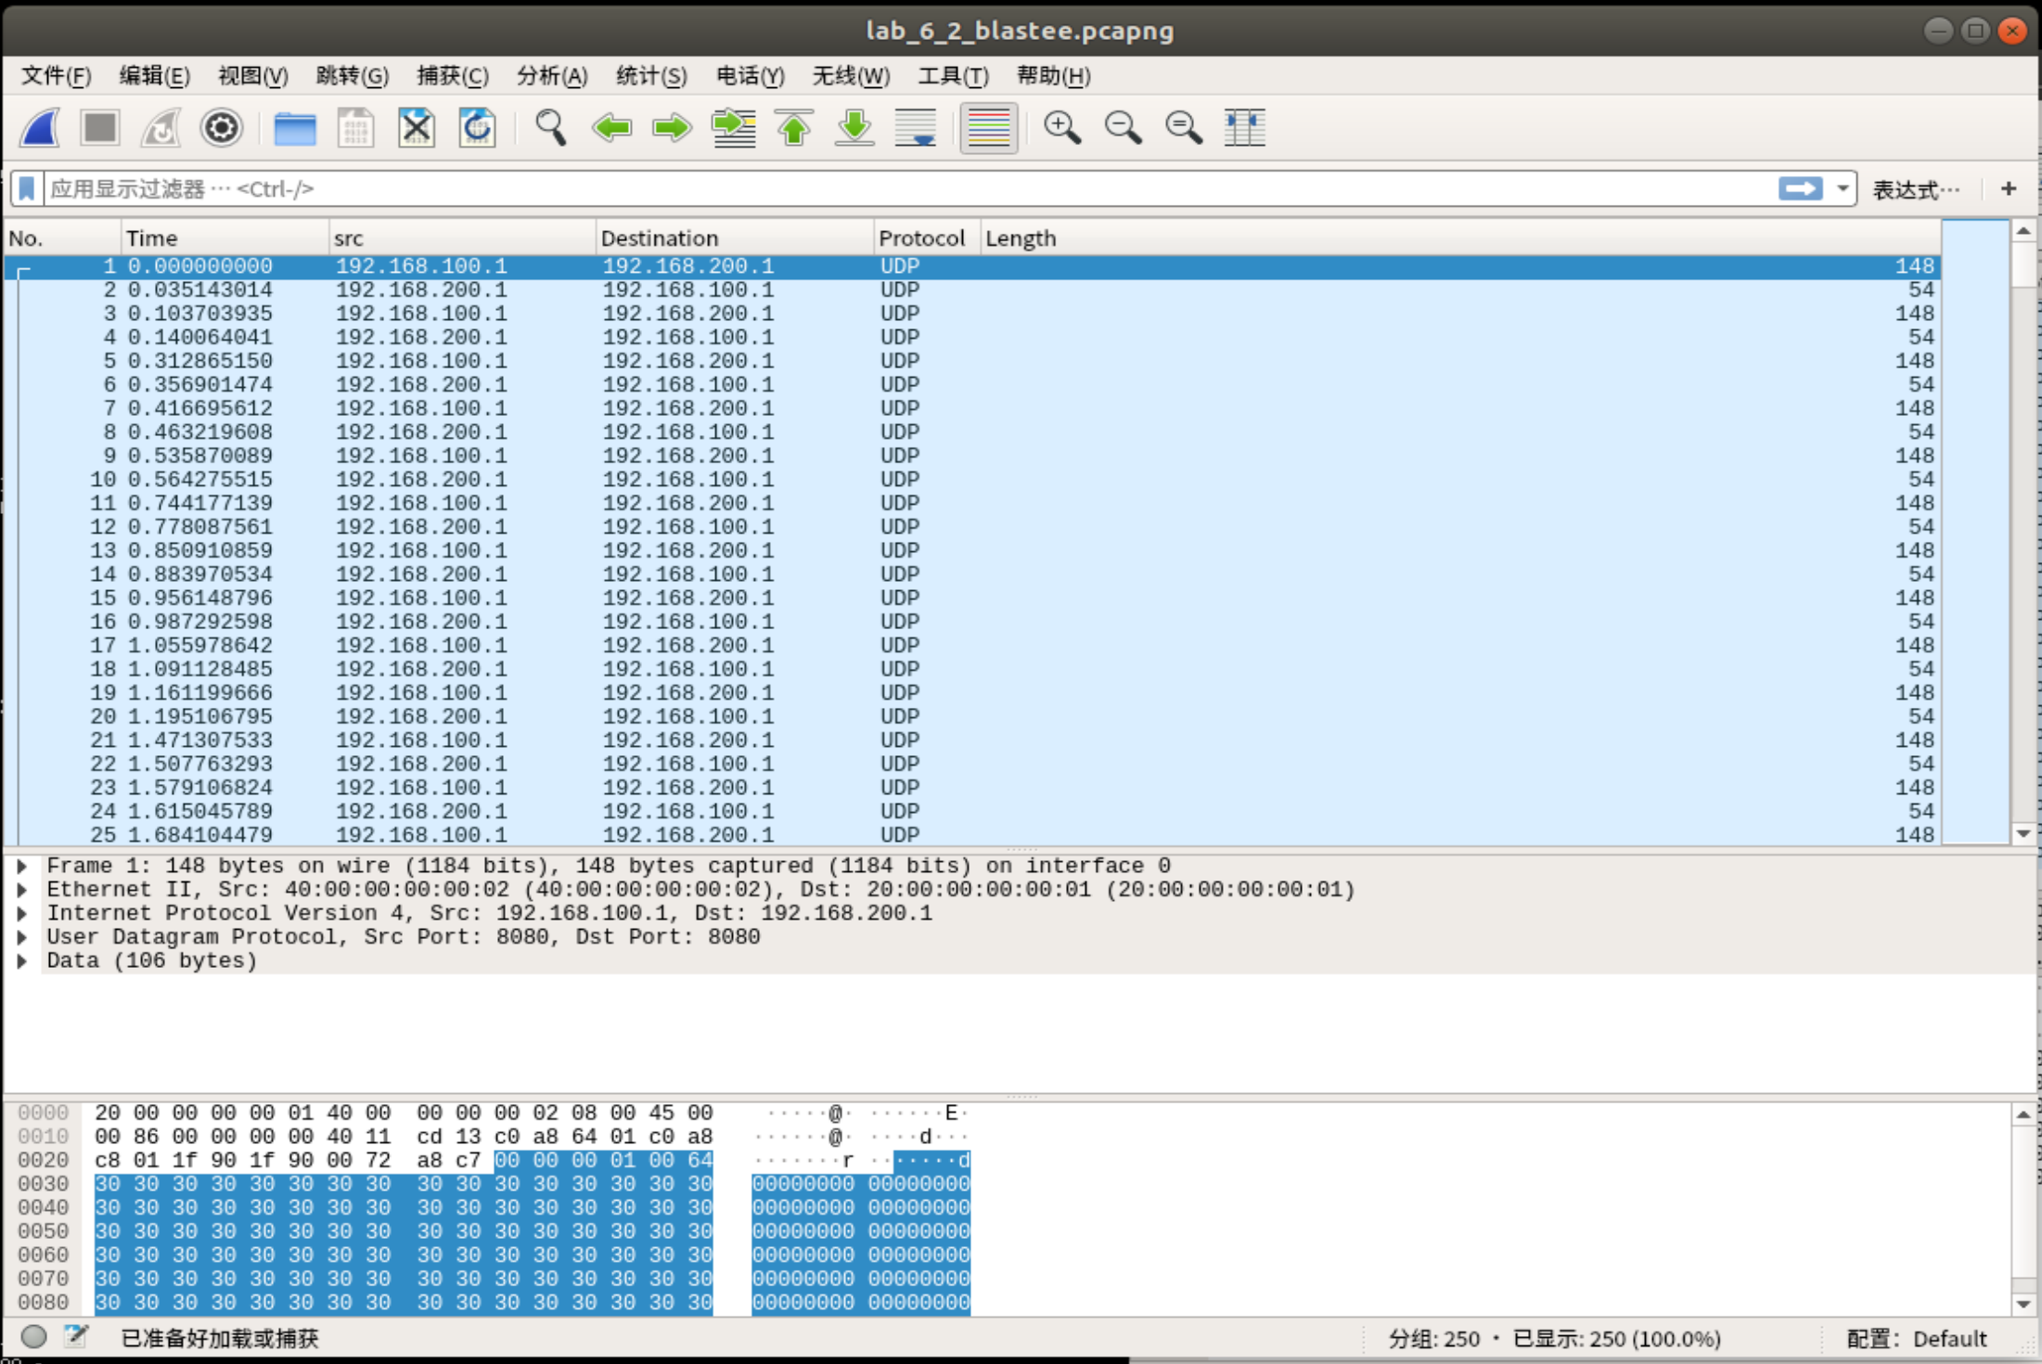
Task: Go forward to next packet arrow
Action: [x=672, y=128]
